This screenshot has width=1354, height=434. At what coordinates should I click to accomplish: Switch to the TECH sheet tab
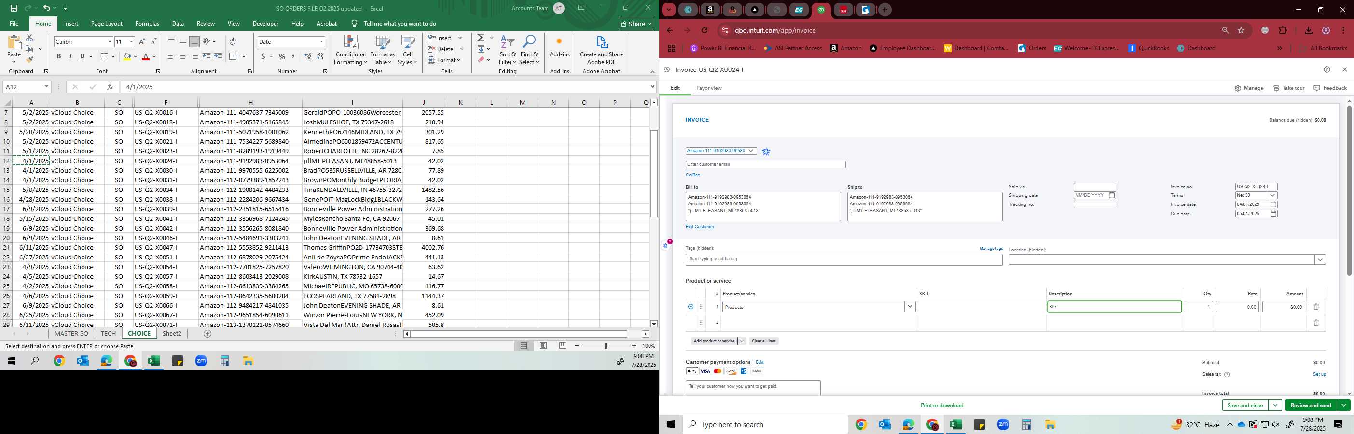[108, 334]
